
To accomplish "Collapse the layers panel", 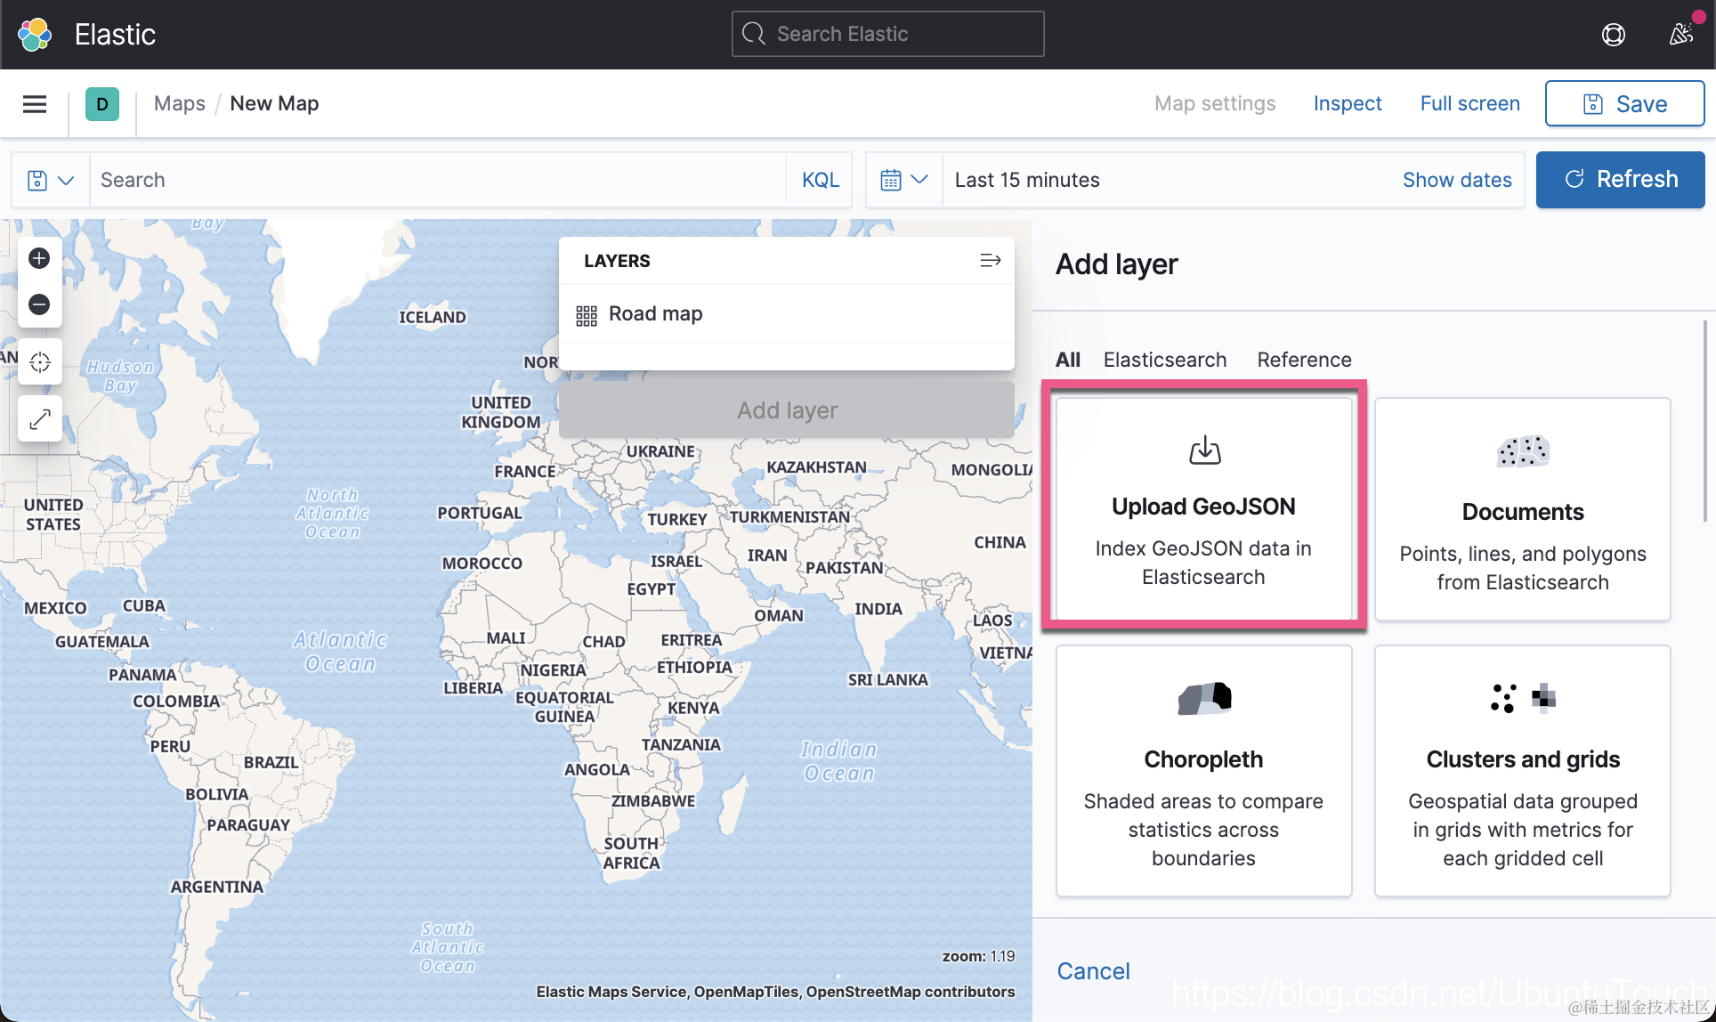I will pyautogui.click(x=990, y=261).
